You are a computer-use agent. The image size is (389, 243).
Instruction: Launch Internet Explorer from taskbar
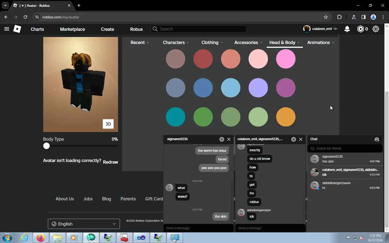click(24, 238)
